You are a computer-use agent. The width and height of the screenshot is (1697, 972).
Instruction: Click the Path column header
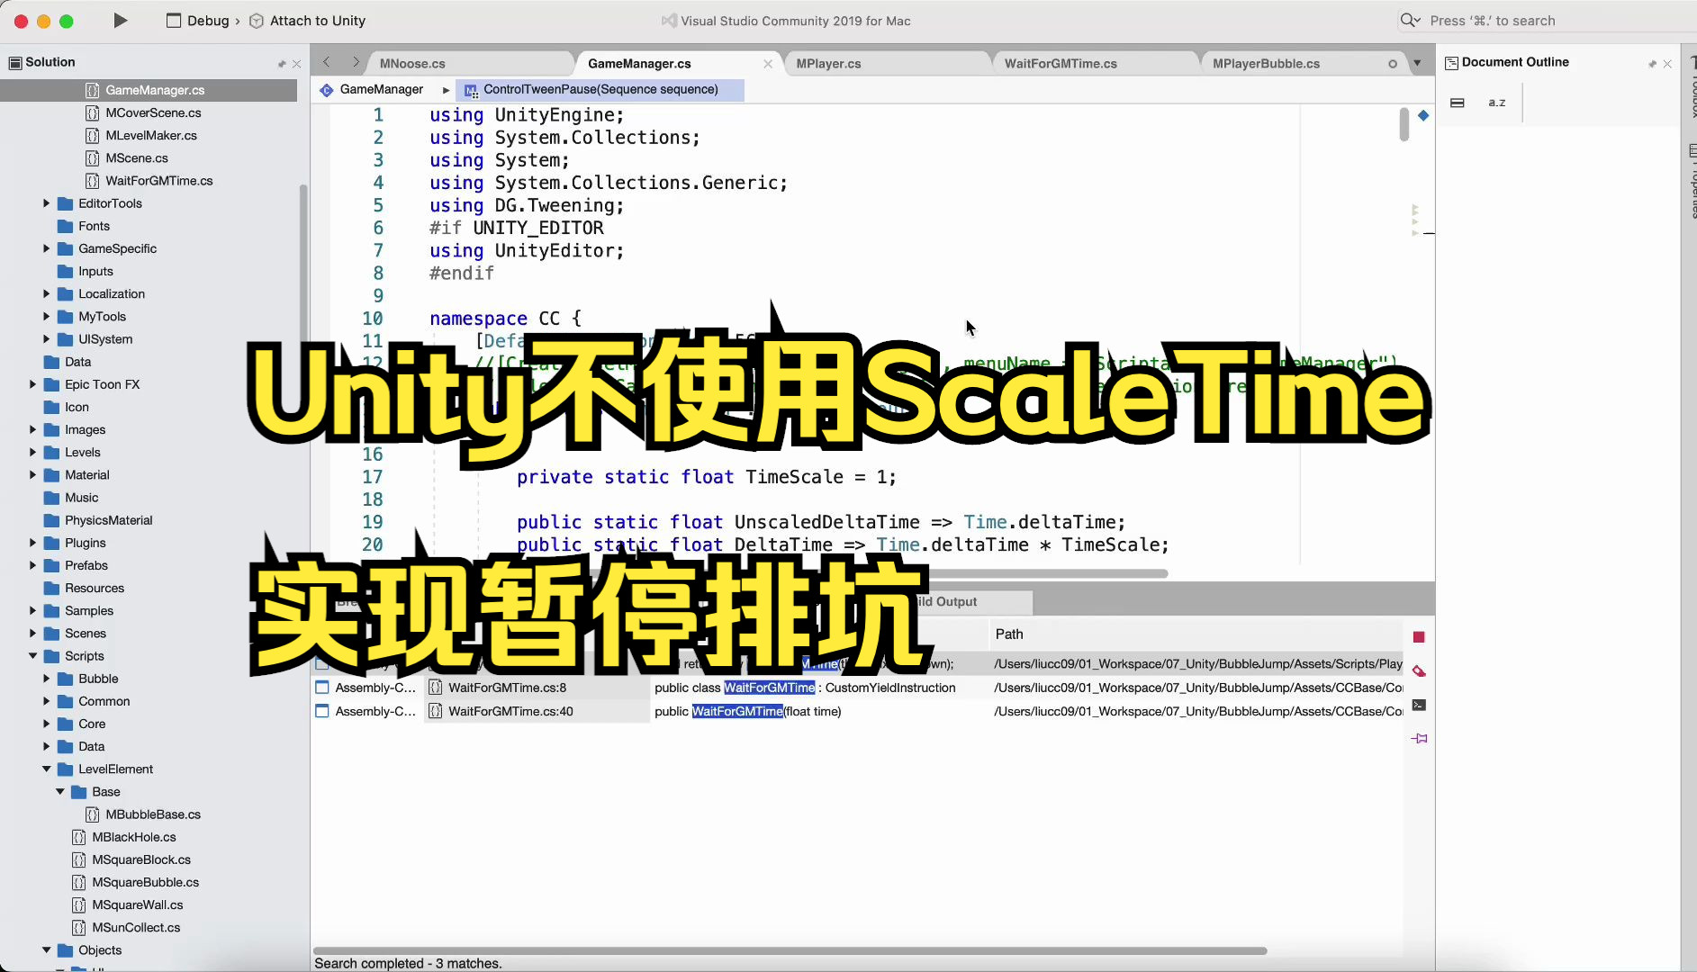pos(1009,634)
